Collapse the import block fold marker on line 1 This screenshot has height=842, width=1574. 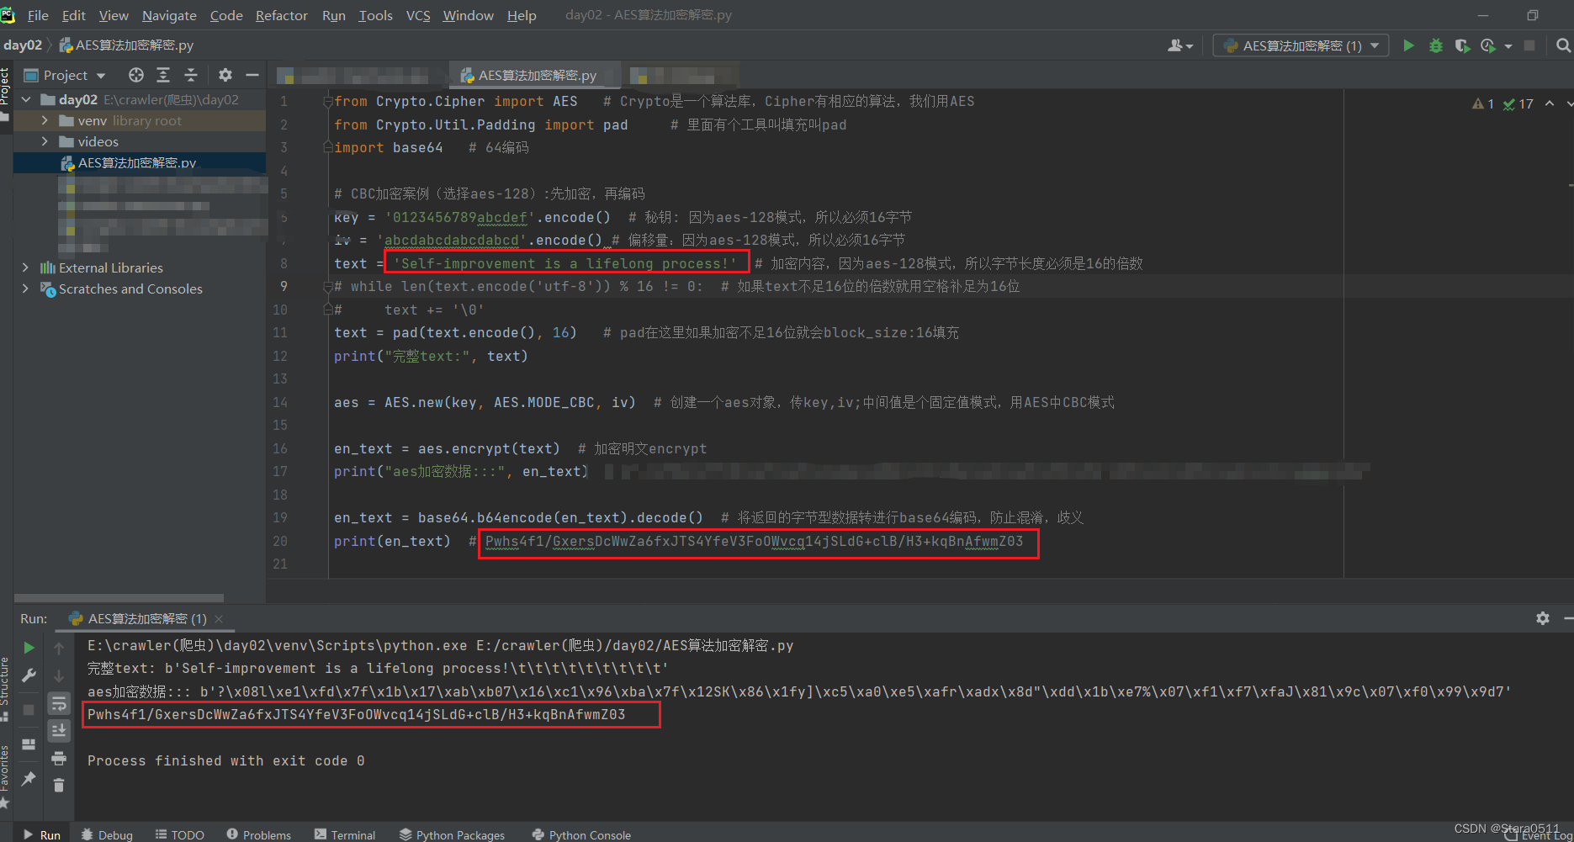(327, 102)
